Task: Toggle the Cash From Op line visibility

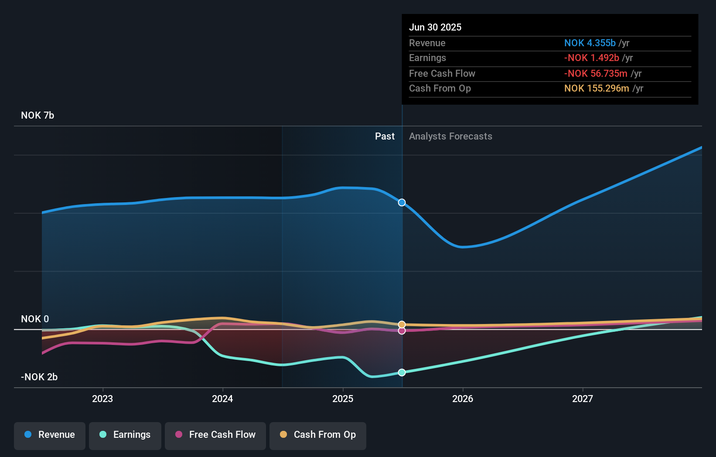Action: (x=317, y=435)
